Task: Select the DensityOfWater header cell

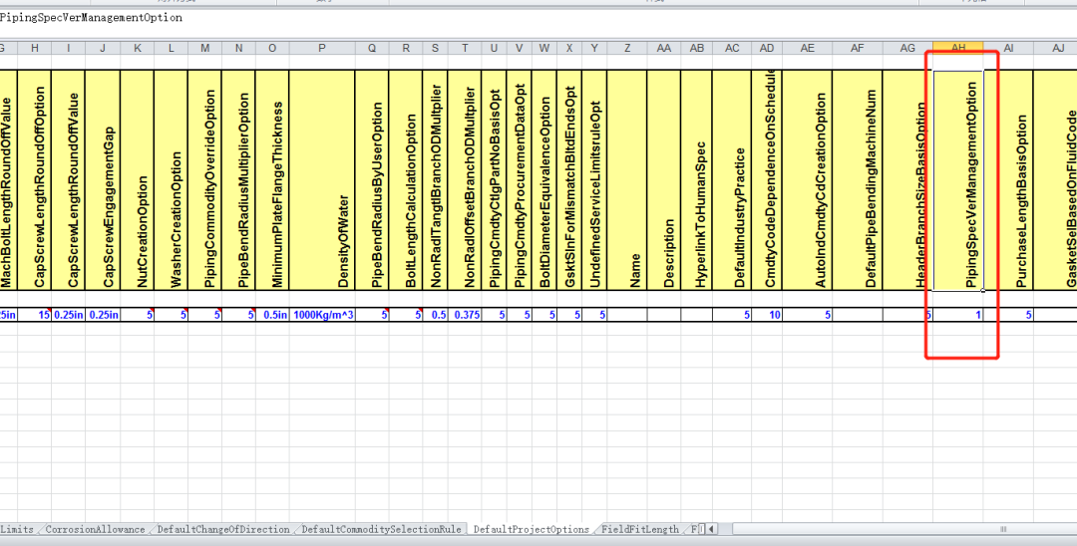Action: tap(322, 179)
